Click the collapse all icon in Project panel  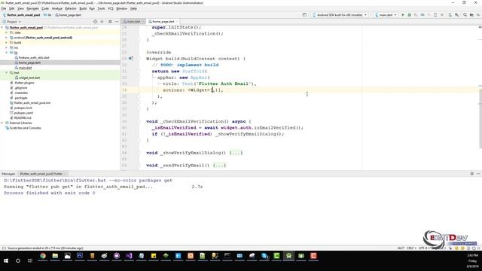click(x=102, y=22)
